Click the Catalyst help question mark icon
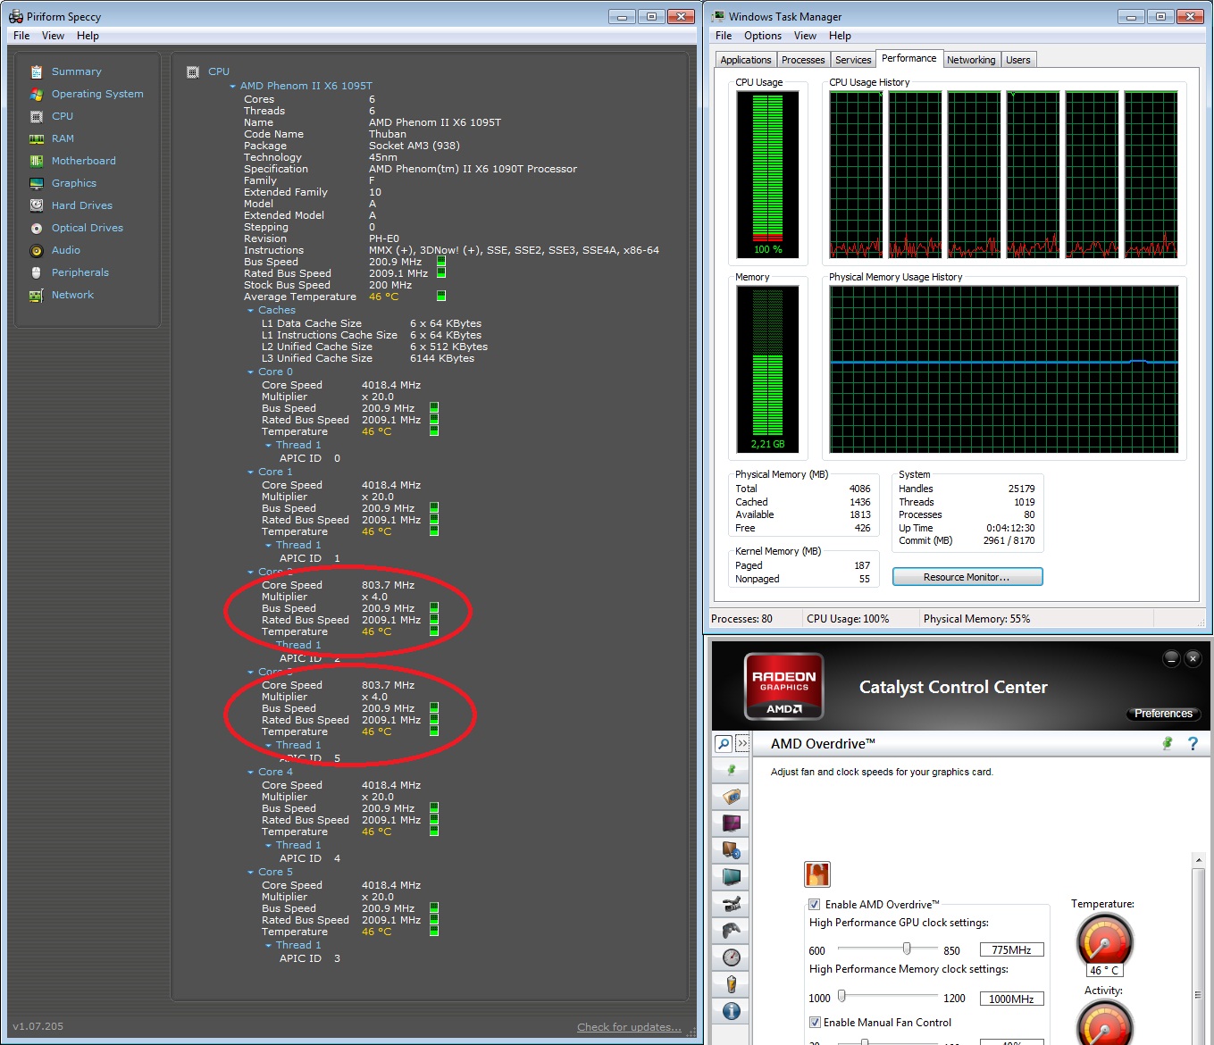This screenshot has height=1045, width=1214. click(1193, 743)
